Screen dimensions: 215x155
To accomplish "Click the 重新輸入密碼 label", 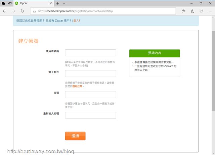I will click(x=51, y=113).
